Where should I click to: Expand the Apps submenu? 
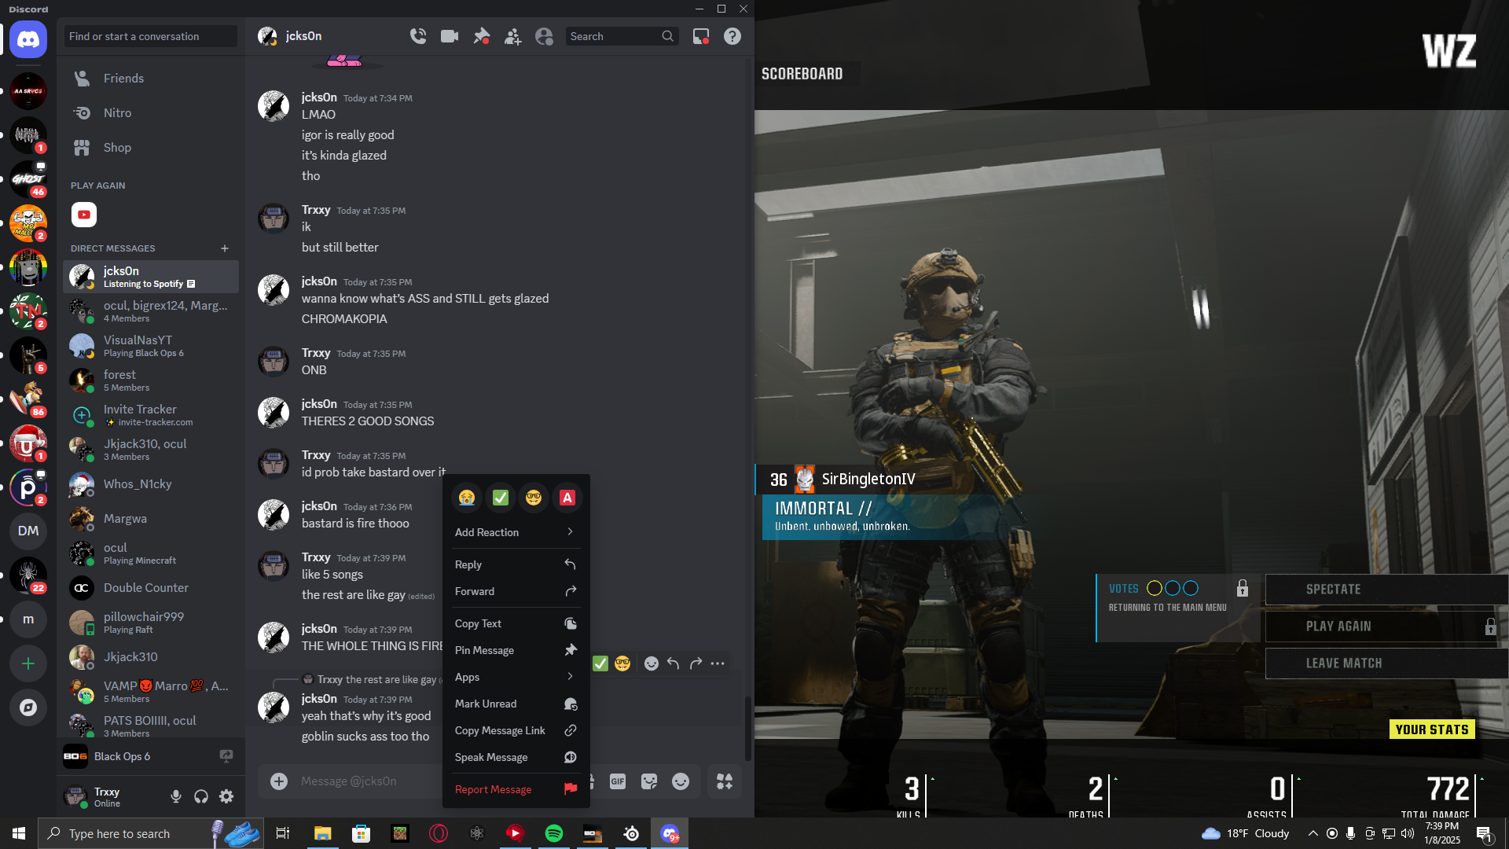coord(515,677)
